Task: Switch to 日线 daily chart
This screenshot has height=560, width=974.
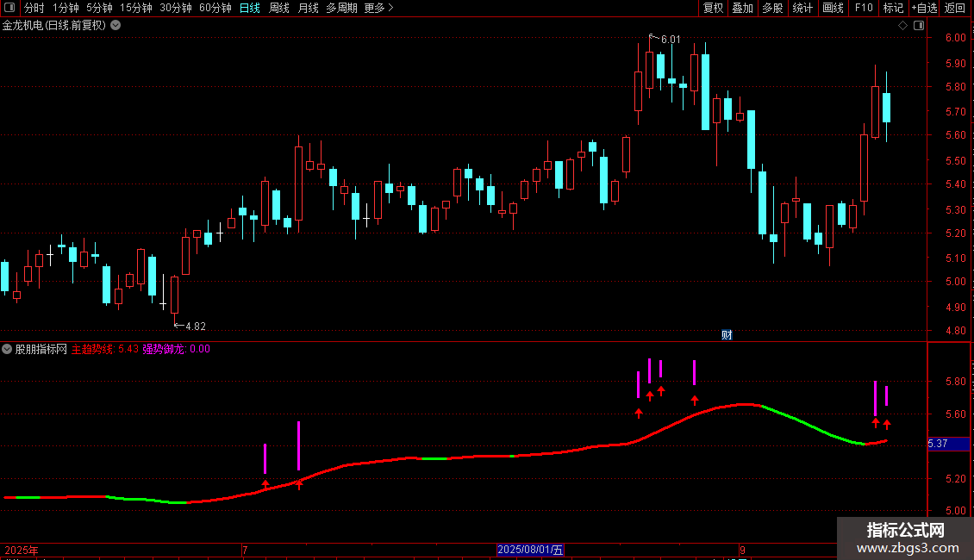Action: point(250,8)
